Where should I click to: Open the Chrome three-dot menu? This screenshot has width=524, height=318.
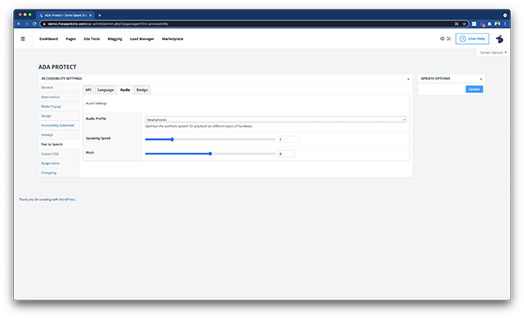[505, 24]
